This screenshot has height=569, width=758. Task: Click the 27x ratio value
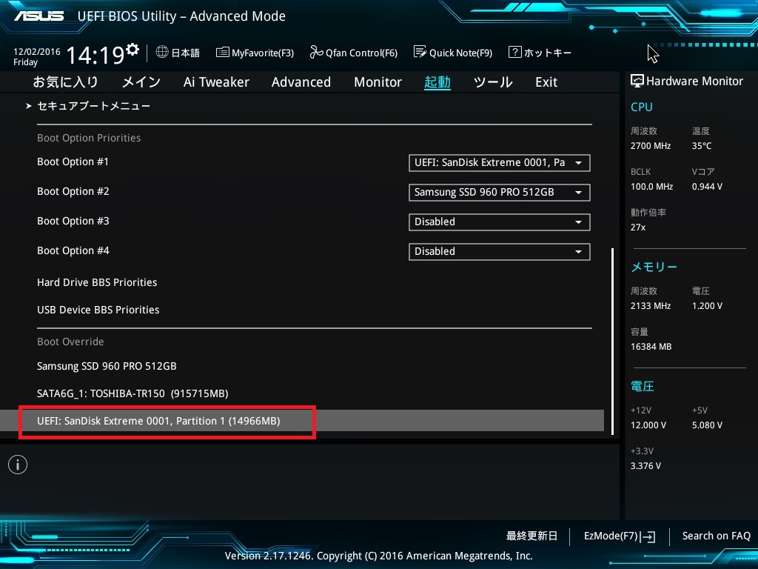637,227
